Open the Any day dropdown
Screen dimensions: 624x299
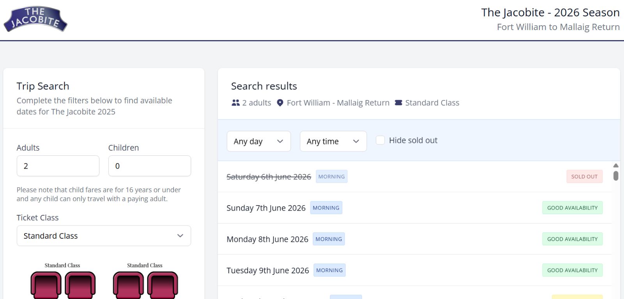pos(259,141)
